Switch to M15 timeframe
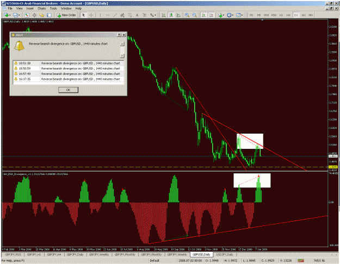340x264 pixels. [266, 15]
